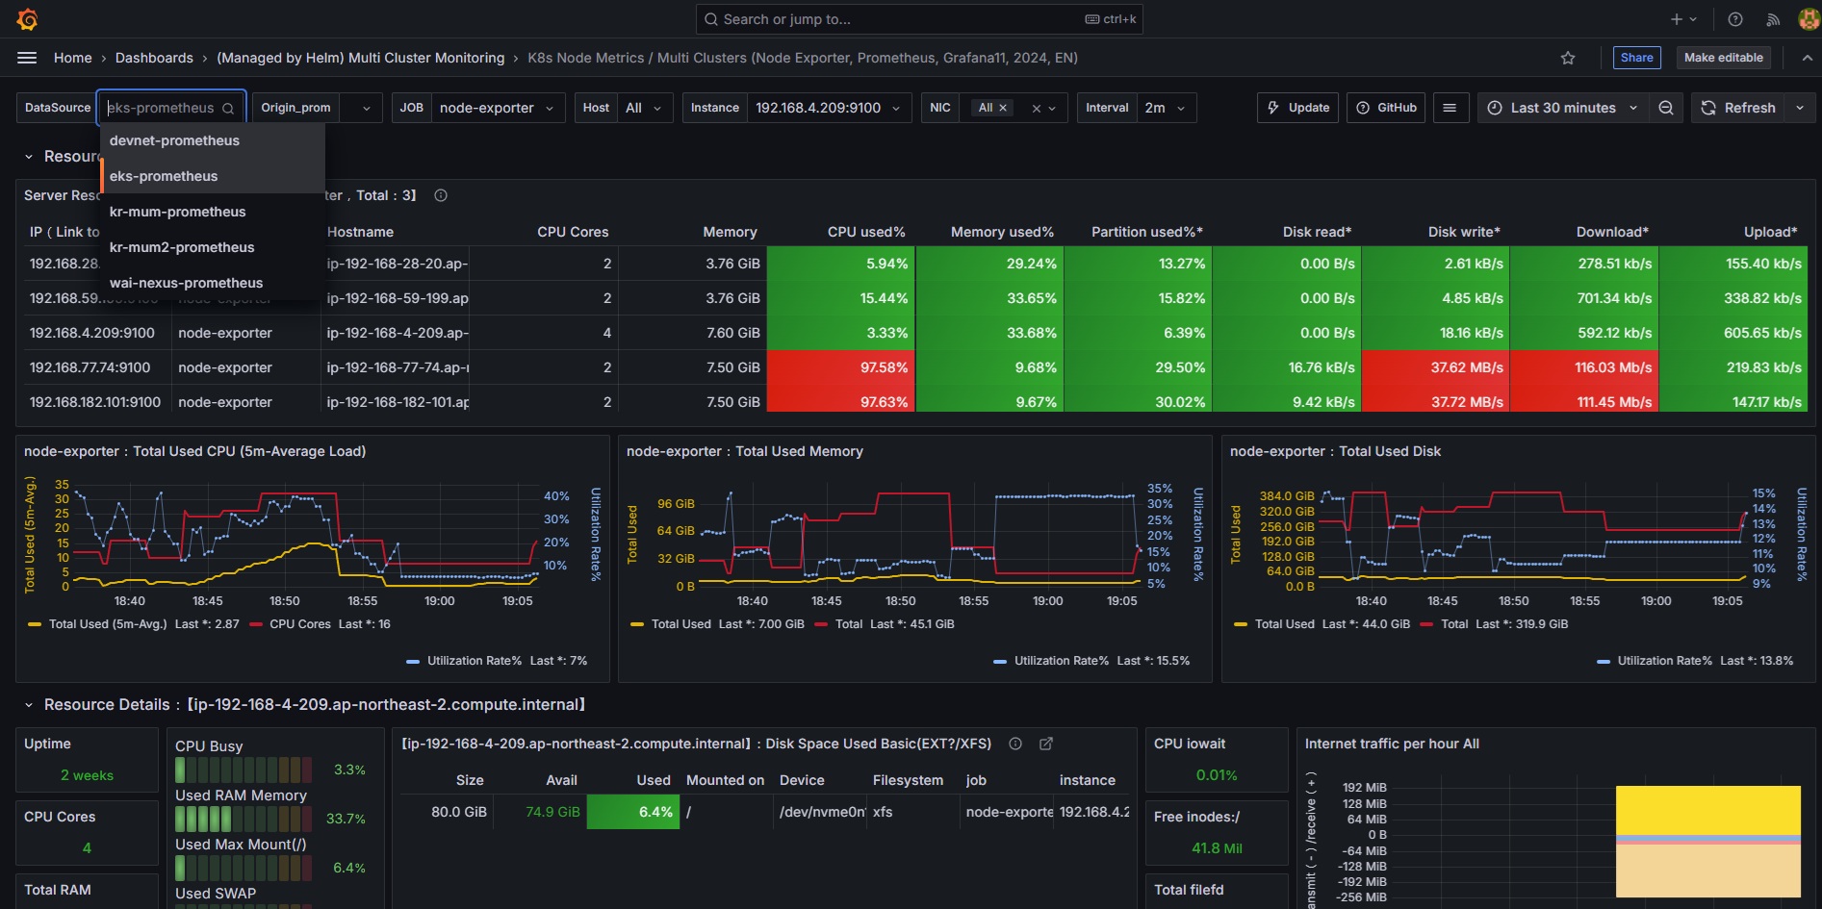This screenshot has height=909, width=1822.
Task: Remove the All chip from NIC filter
Action: [1003, 108]
